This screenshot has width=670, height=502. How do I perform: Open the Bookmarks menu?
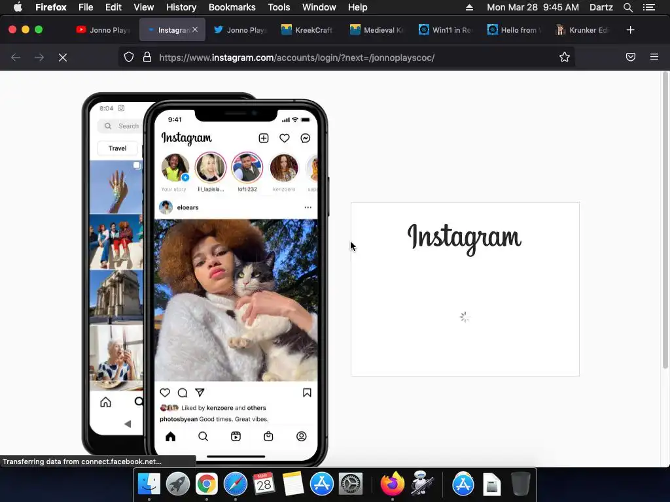click(x=232, y=7)
